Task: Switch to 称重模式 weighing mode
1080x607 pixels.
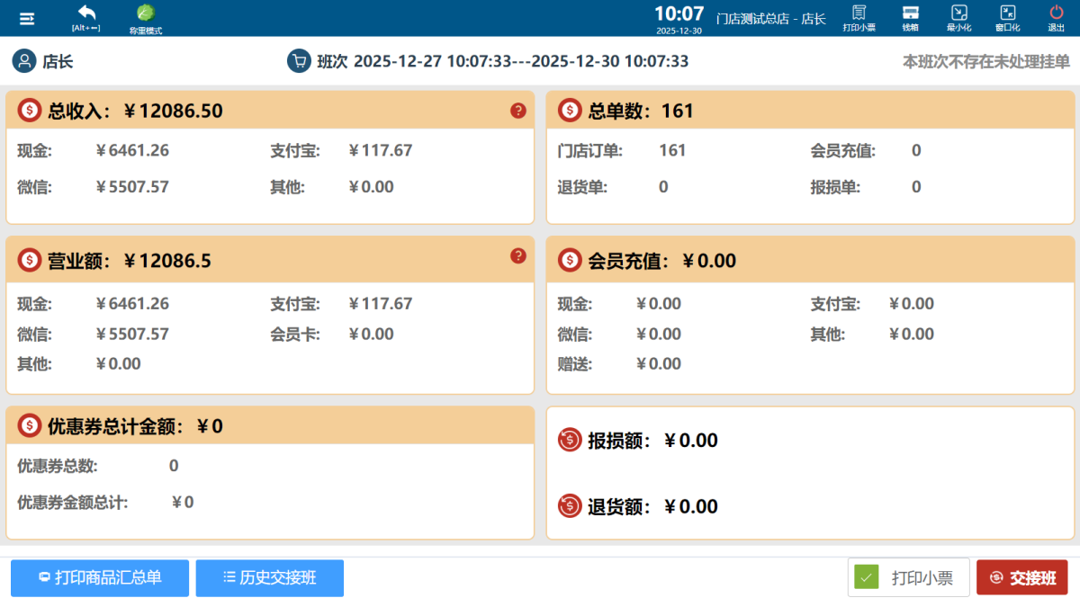Action: [145, 17]
